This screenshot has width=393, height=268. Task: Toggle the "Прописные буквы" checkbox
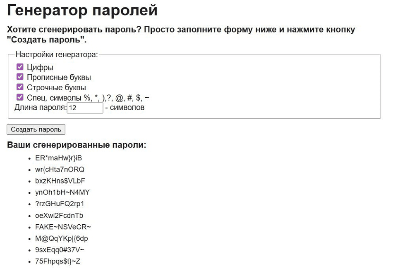click(19, 77)
